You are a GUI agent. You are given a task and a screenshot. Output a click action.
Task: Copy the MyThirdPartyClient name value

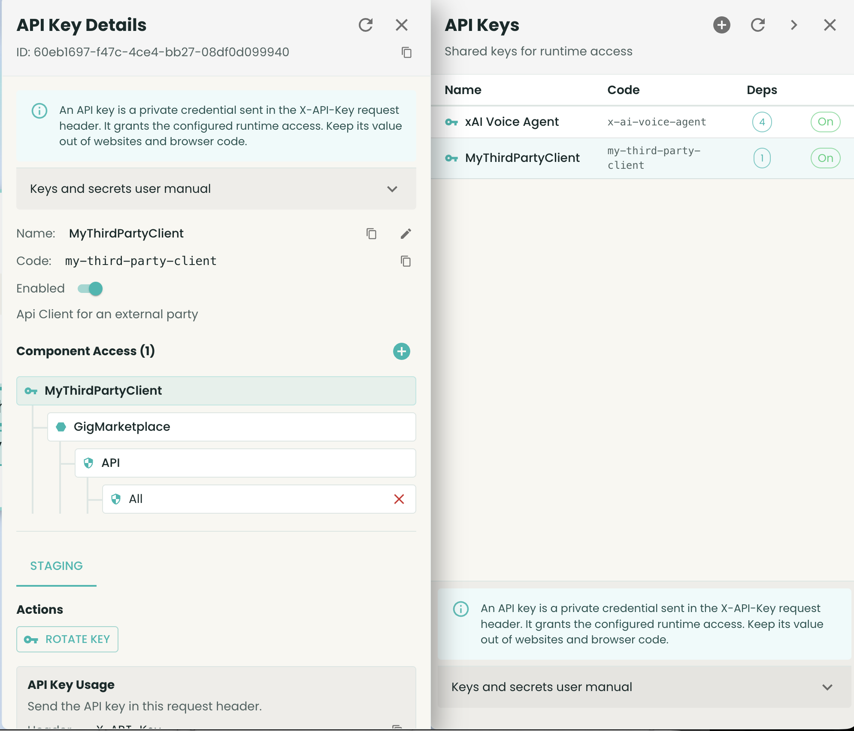(x=372, y=234)
